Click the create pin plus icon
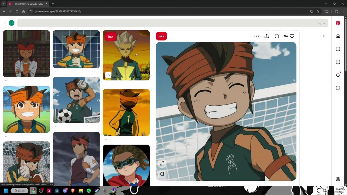347x195 pixels. pyautogui.click(x=338, y=62)
